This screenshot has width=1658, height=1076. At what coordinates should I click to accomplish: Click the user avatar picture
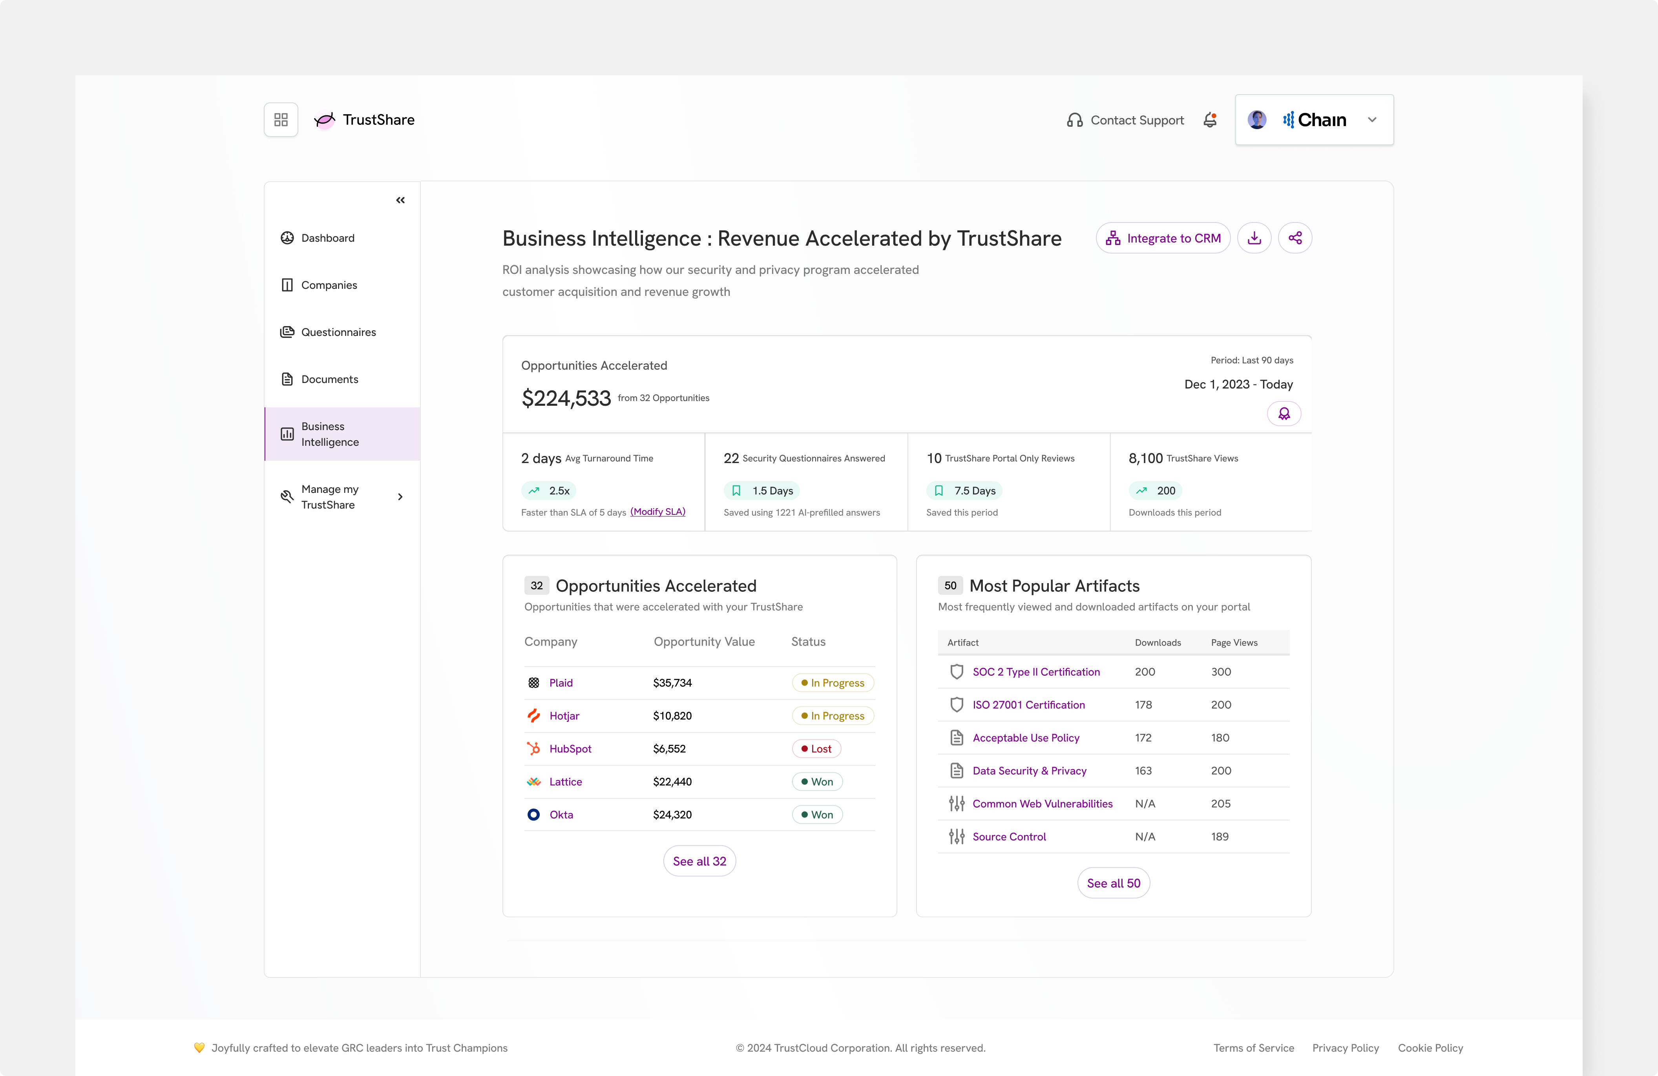(1257, 120)
